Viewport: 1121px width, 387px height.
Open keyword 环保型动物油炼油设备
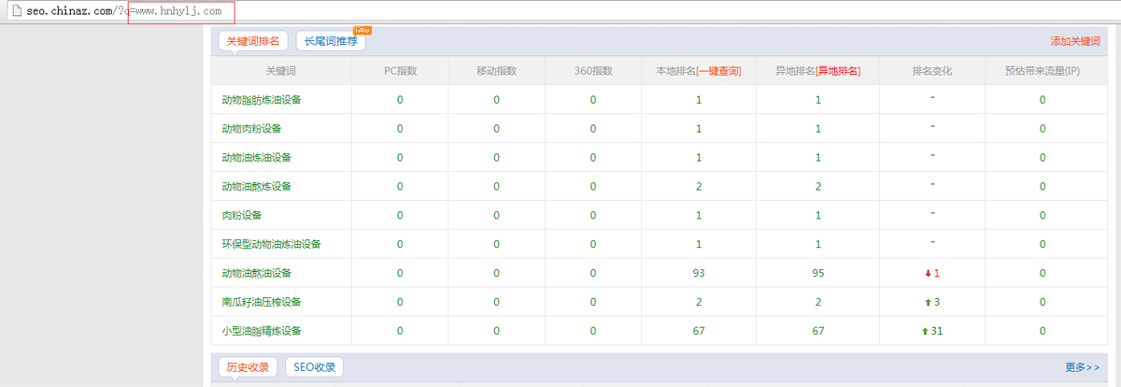pos(271,244)
